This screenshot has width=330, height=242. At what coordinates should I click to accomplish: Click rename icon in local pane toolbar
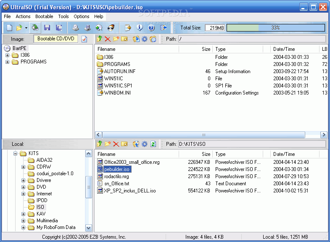pyautogui.click(x=124, y=144)
